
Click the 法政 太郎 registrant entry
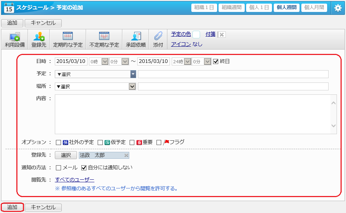coord(104,156)
